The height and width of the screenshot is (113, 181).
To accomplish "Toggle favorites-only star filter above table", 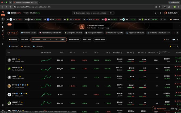I will coord(171,46).
